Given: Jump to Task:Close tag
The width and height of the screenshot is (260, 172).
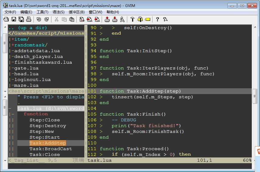Looking at the screenshot, I should [45, 154].
